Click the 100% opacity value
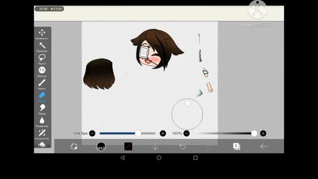 coord(177,133)
